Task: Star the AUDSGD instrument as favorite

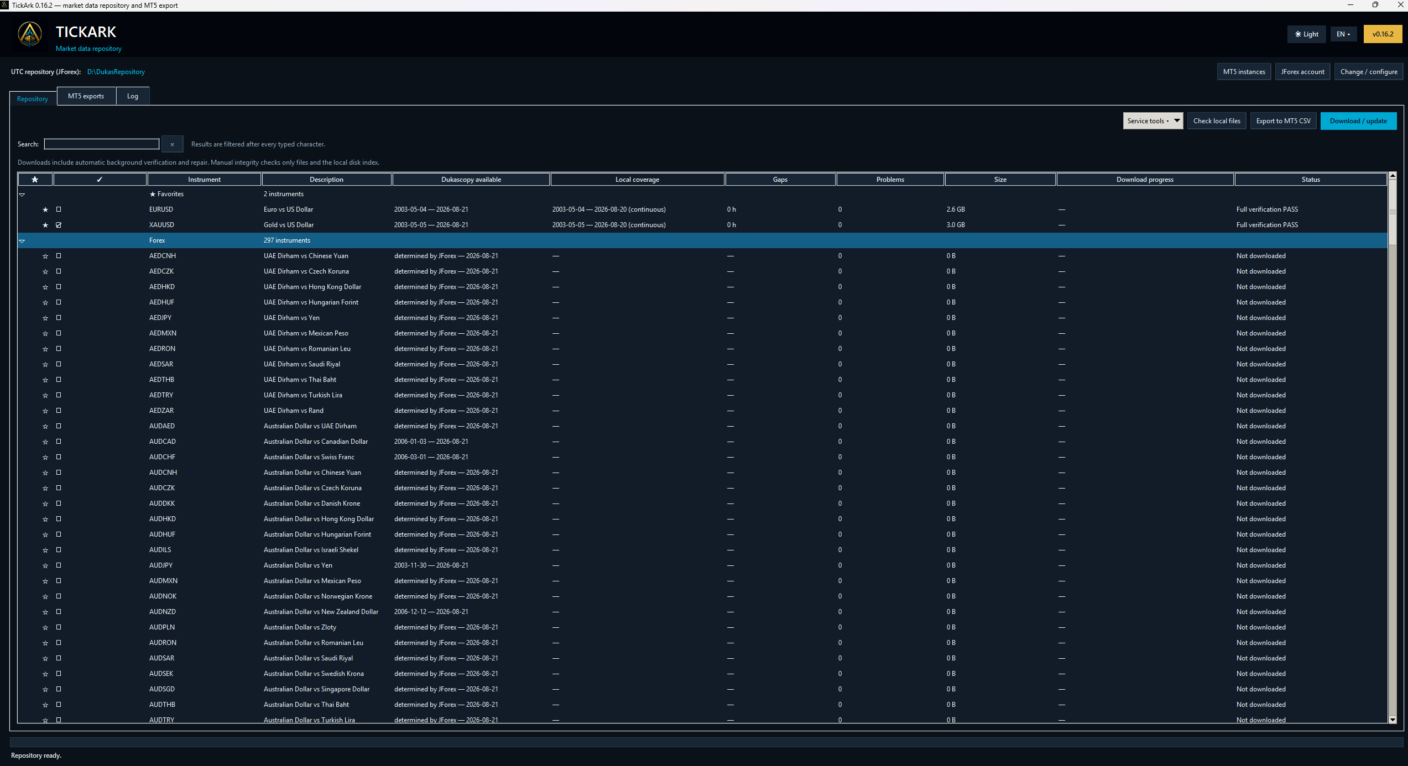Action: click(45, 689)
